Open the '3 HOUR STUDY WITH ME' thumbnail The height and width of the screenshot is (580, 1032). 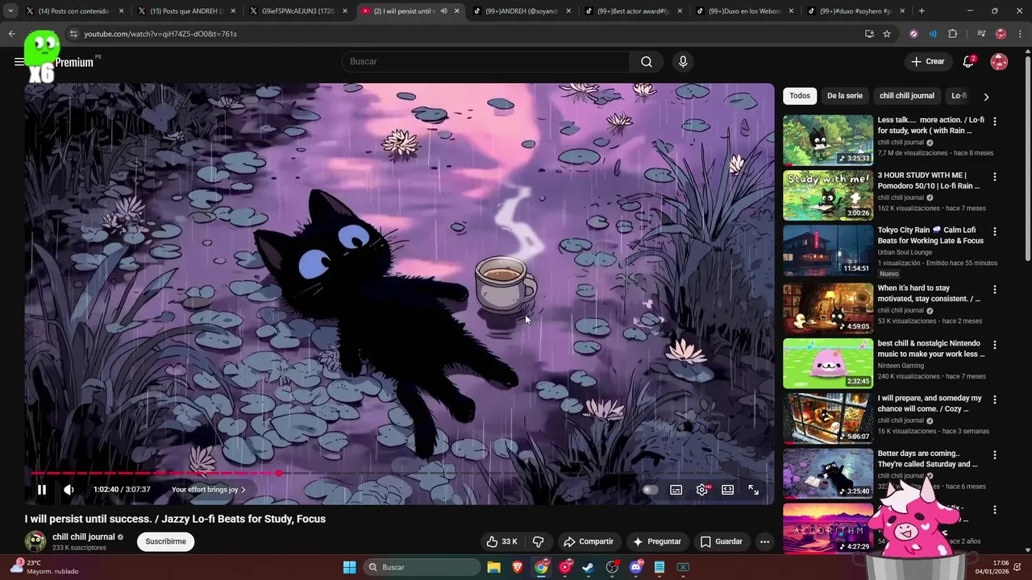click(x=828, y=195)
